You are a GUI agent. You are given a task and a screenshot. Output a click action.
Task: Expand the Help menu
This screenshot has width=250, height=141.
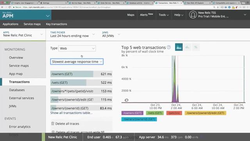coord(179,15)
